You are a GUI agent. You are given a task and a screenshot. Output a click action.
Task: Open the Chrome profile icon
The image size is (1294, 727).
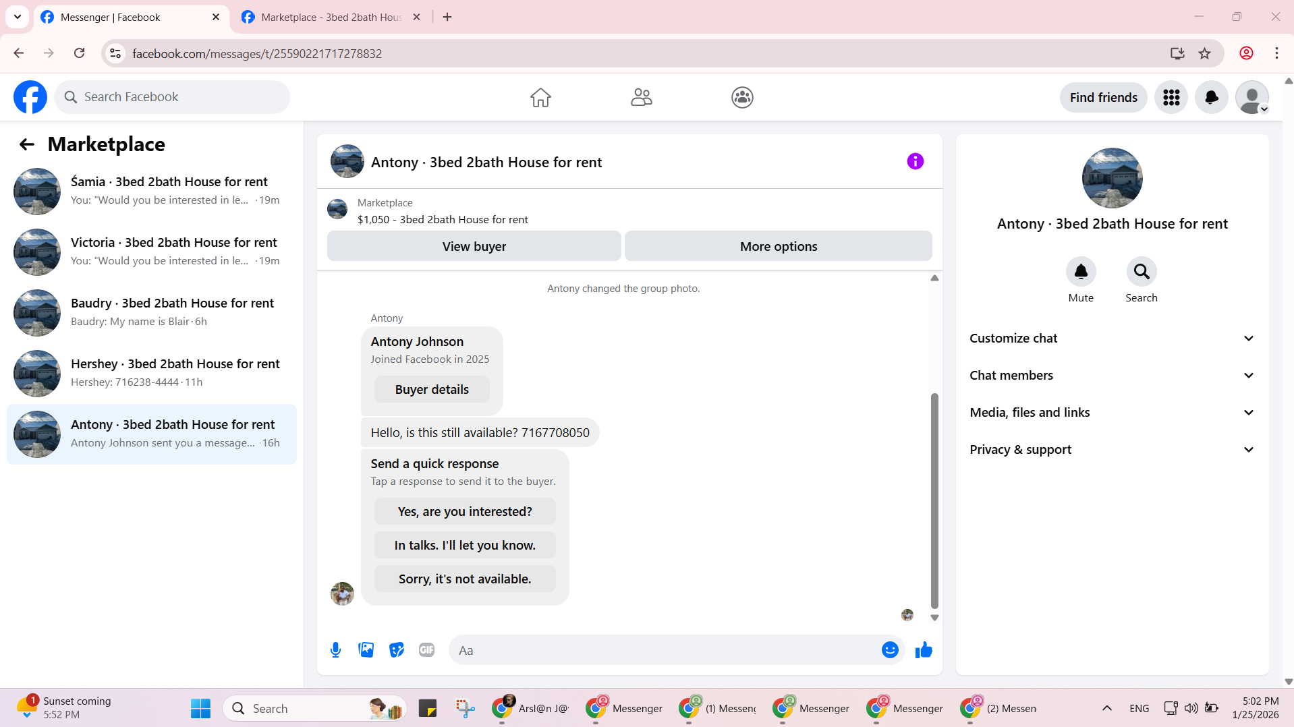point(1247,53)
